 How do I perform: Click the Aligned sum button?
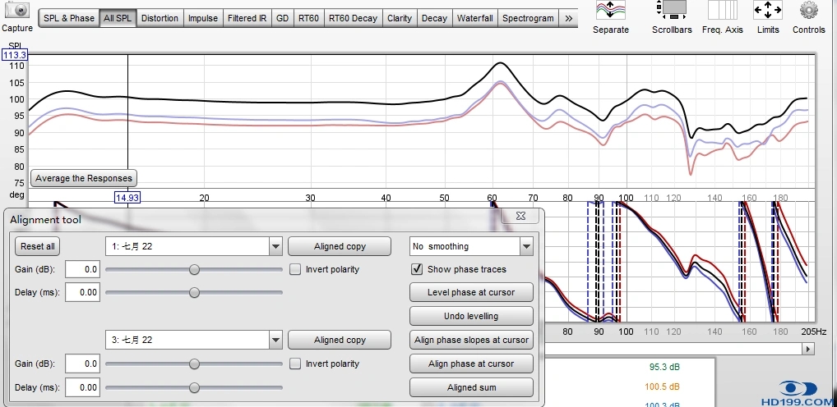[471, 387]
